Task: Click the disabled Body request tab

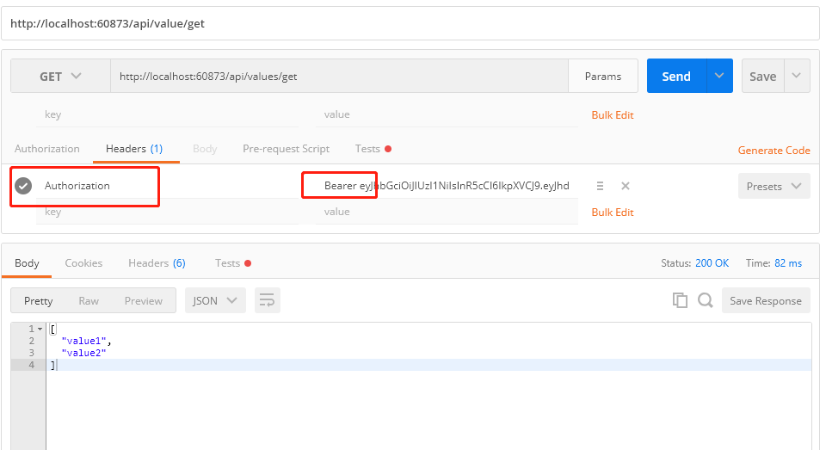Action: pyautogui.click(x=205, y=149)
